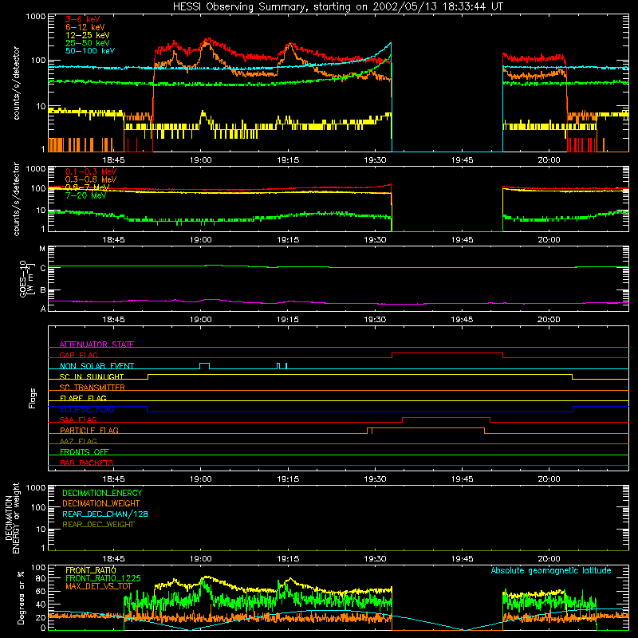The width and height of the screenshot is (638, 638).
Task: Select the 3-6 keV legend label
Action: tap(83, 19)
